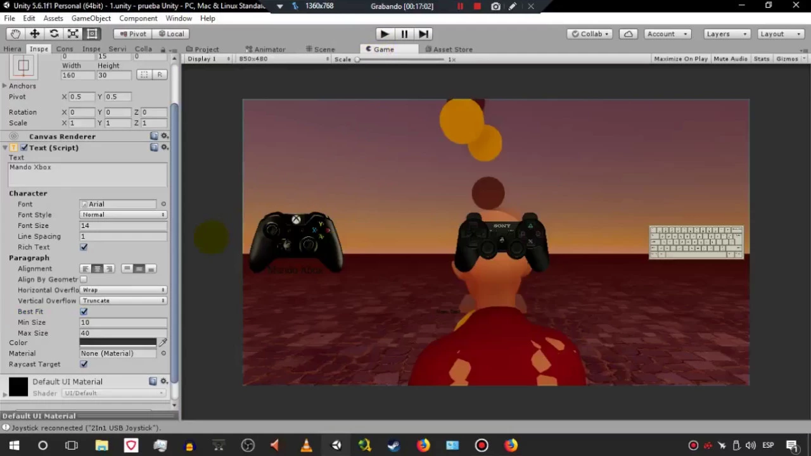
Task: Click the Step frame button
Action: click(424, 34)
